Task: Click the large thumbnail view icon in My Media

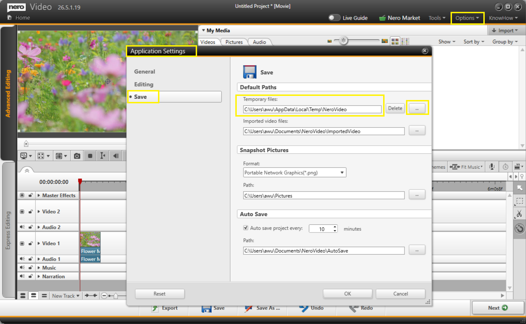Action: click(395, 42)
